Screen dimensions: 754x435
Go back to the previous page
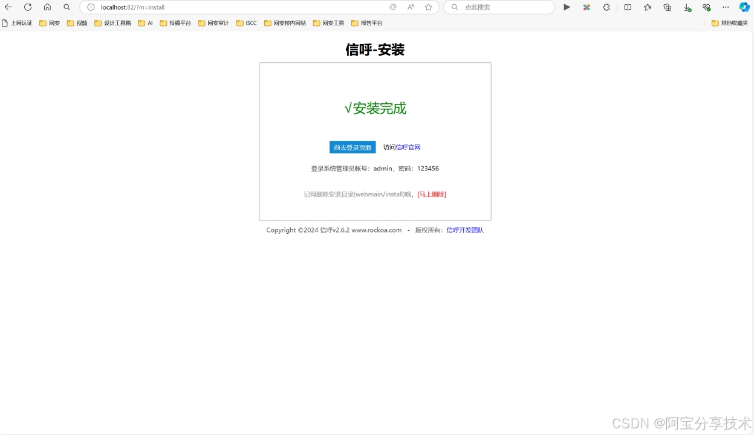point(8,7)
